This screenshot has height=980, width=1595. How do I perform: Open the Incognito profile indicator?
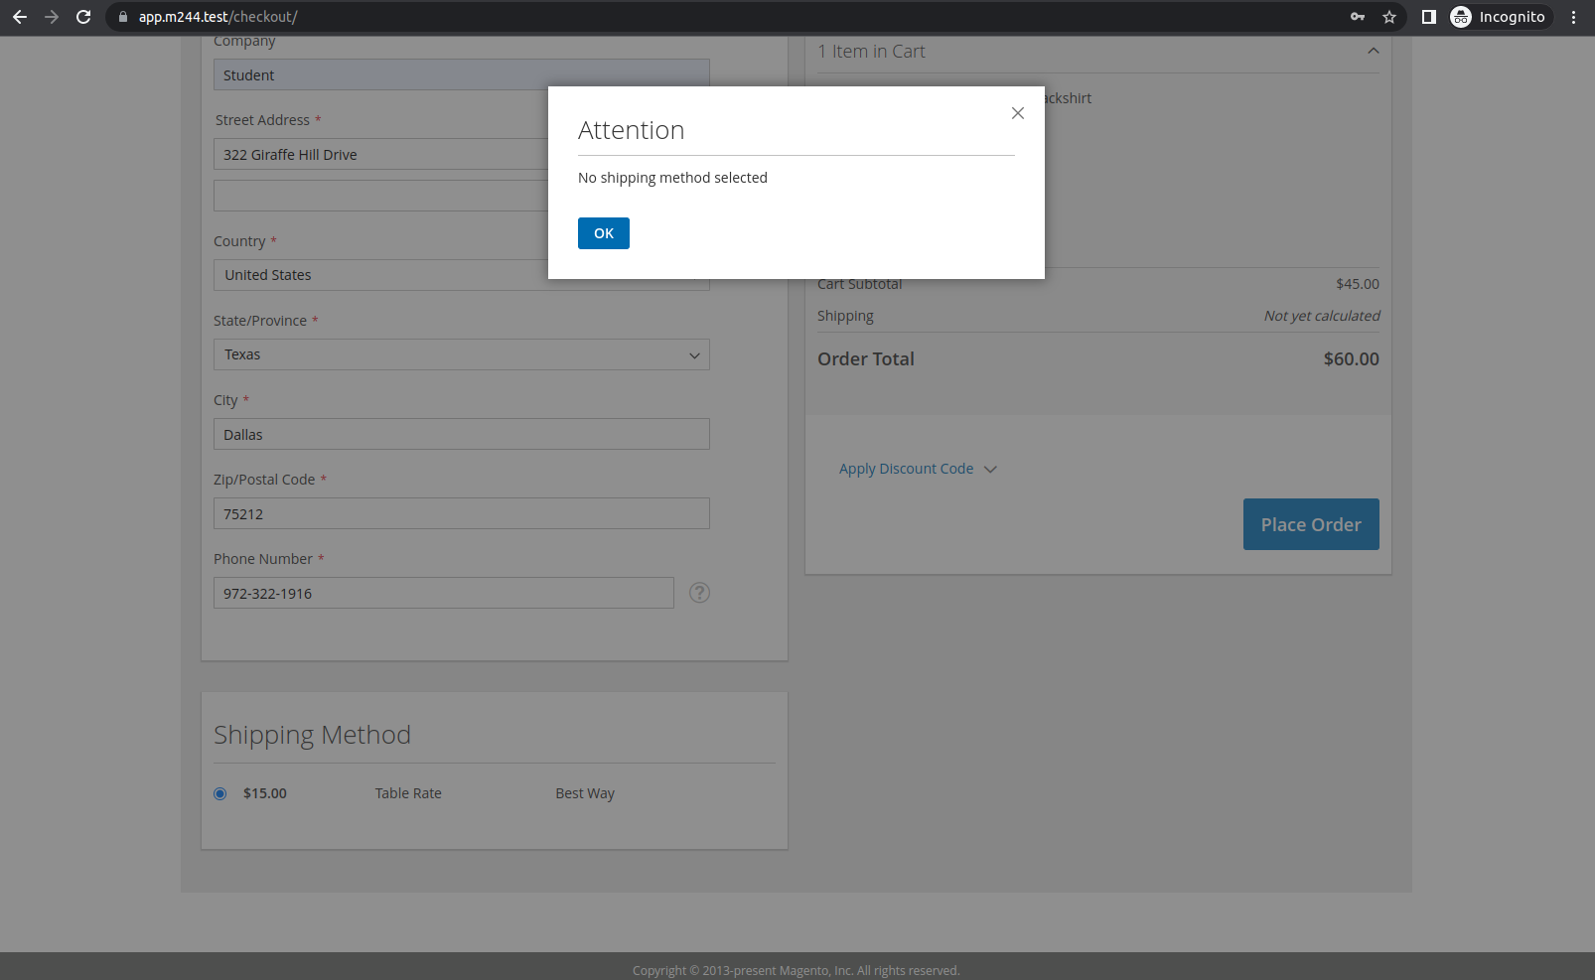point(1500,17)
